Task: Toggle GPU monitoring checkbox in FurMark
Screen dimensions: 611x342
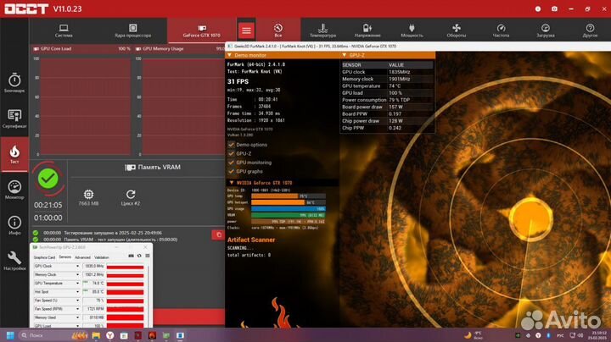Action: pyautogui.click(x=231, y=163)
